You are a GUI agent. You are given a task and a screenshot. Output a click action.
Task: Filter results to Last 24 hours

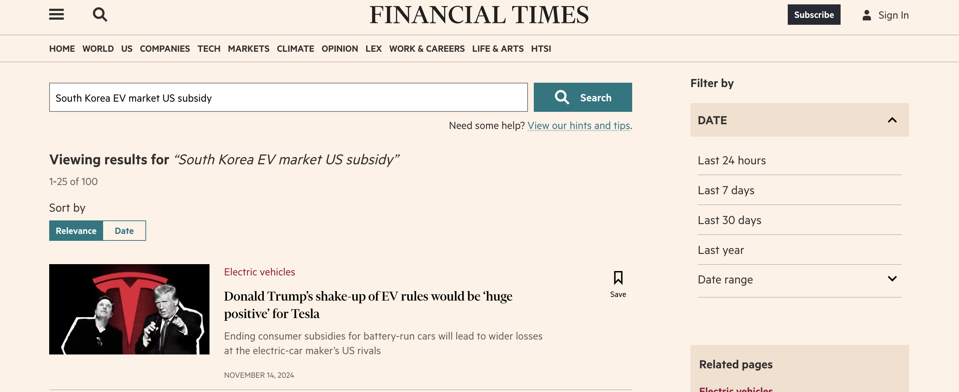click(x=732, y=160)
